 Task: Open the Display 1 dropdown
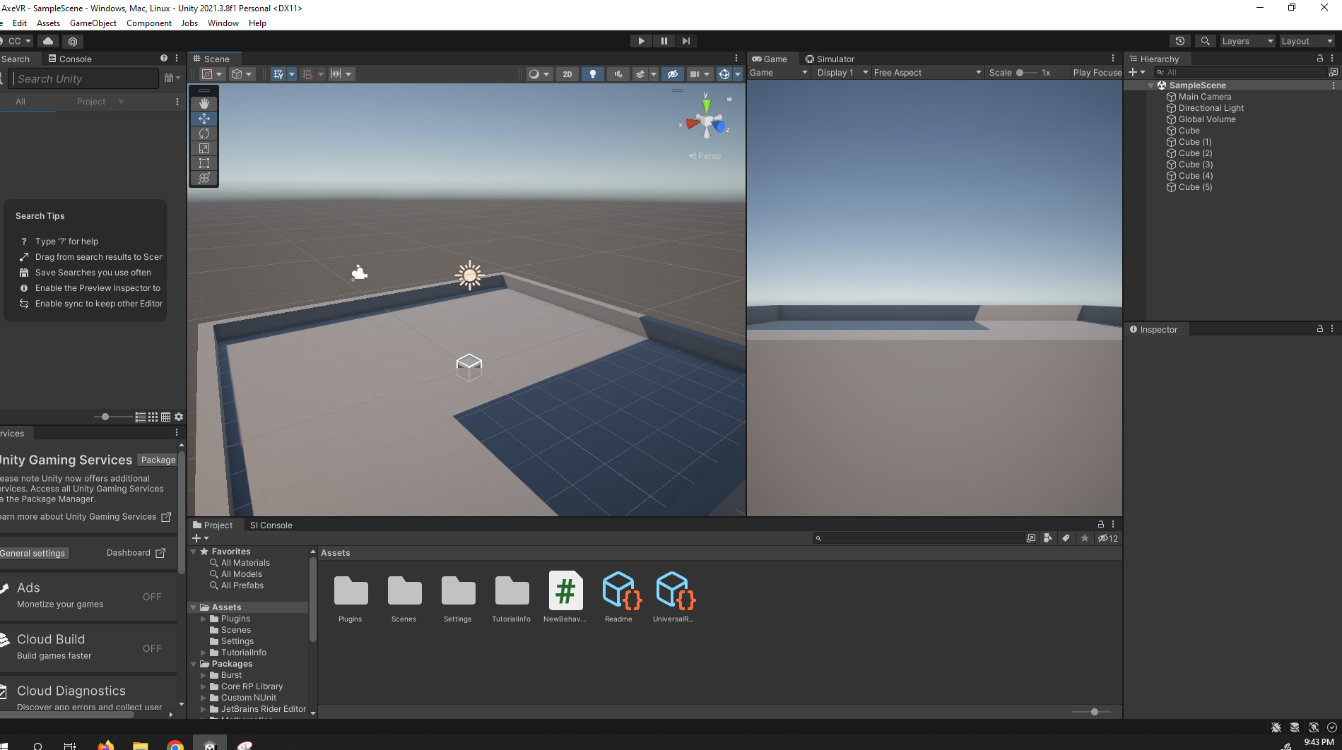point(842,73)
